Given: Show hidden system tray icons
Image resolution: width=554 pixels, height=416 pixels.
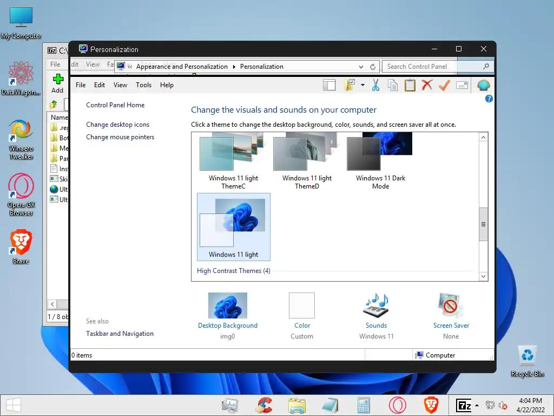Looking at the screenshot, I should click(x=477, y=405).
